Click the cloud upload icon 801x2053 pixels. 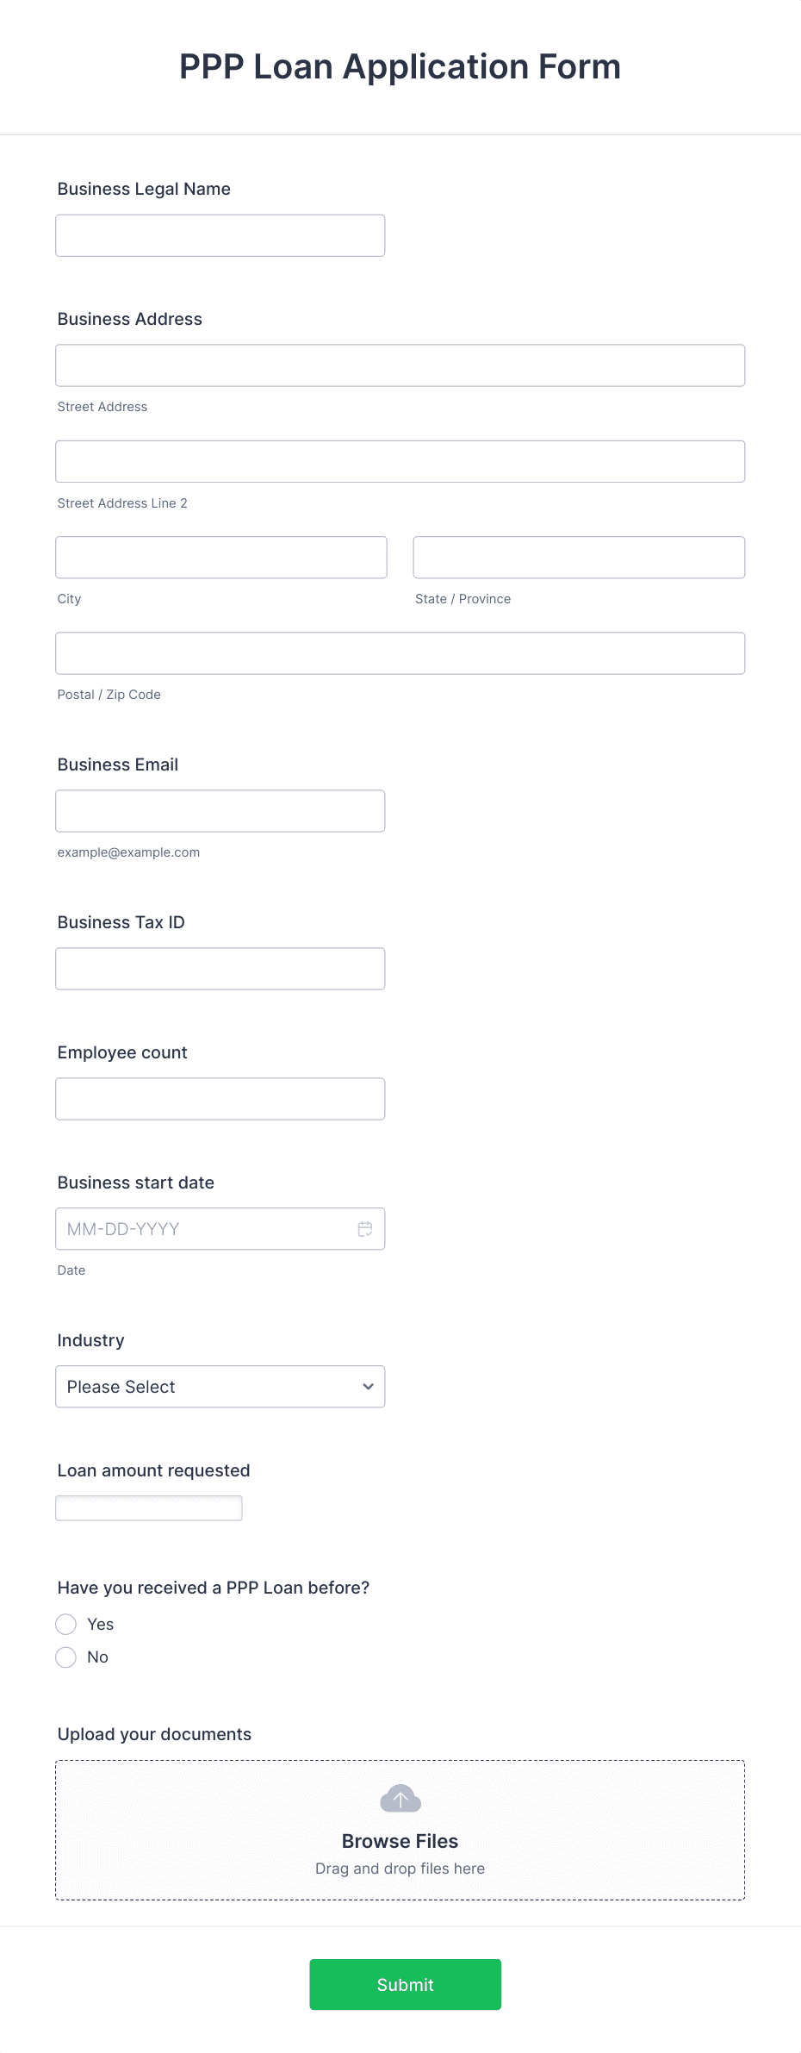click(x=400, y=1799)
